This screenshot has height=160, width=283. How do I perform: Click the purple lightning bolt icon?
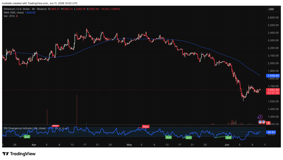pos(260,117)
